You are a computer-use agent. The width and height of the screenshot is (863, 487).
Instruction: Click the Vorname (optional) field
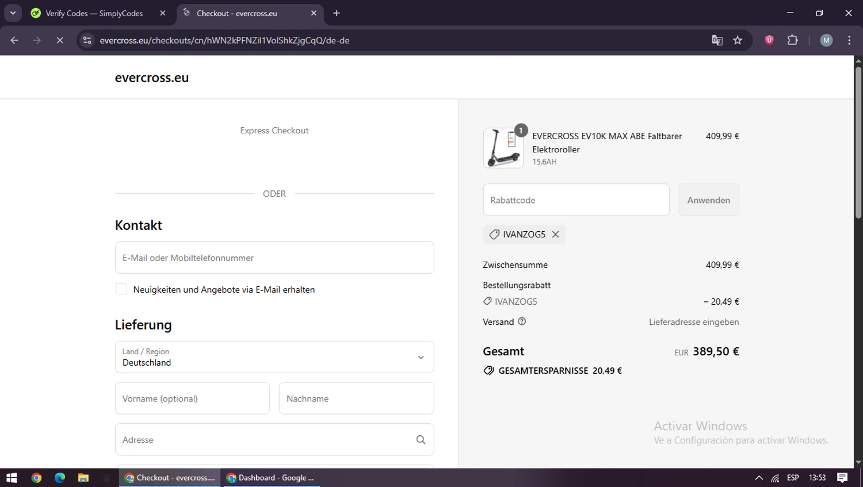pyautogui.click(x=192, y=398)
